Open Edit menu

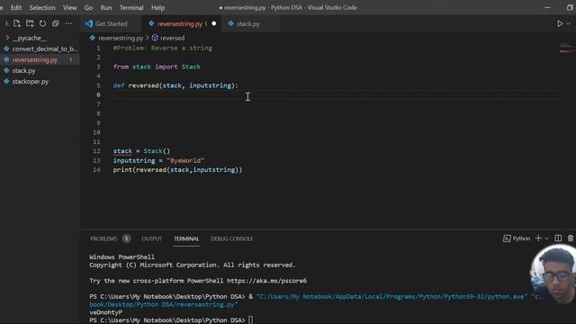point(16,7)
